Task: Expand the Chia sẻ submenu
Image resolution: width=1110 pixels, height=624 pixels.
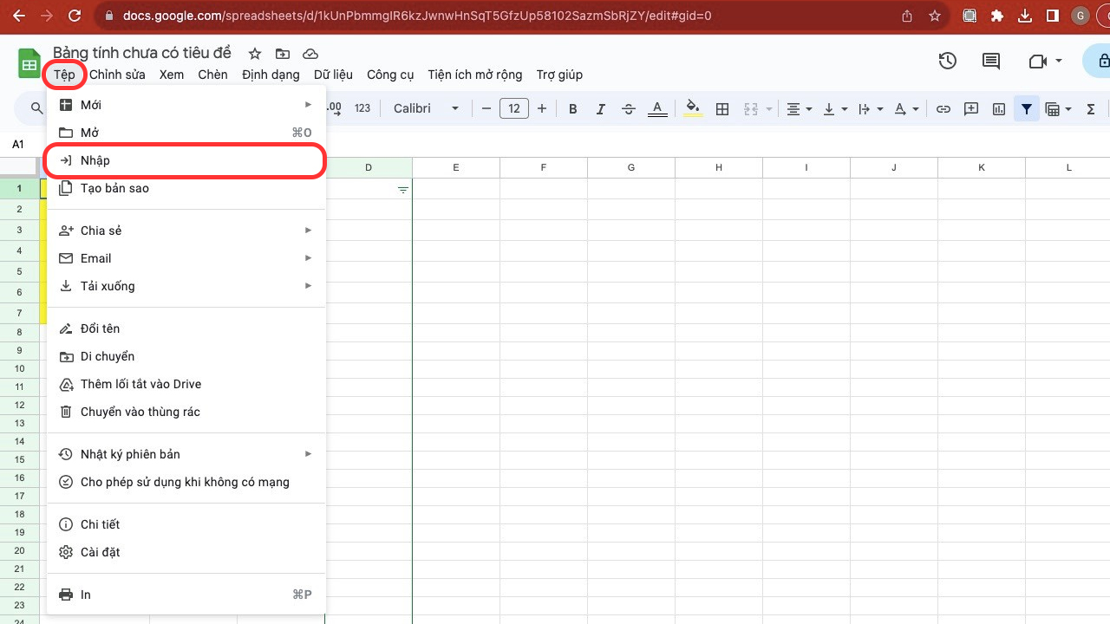Action: [186, 231]
